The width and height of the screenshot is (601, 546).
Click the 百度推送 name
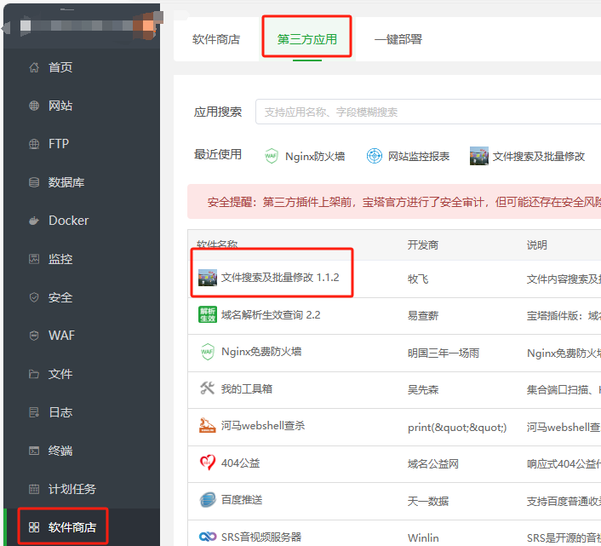point(242,500)
